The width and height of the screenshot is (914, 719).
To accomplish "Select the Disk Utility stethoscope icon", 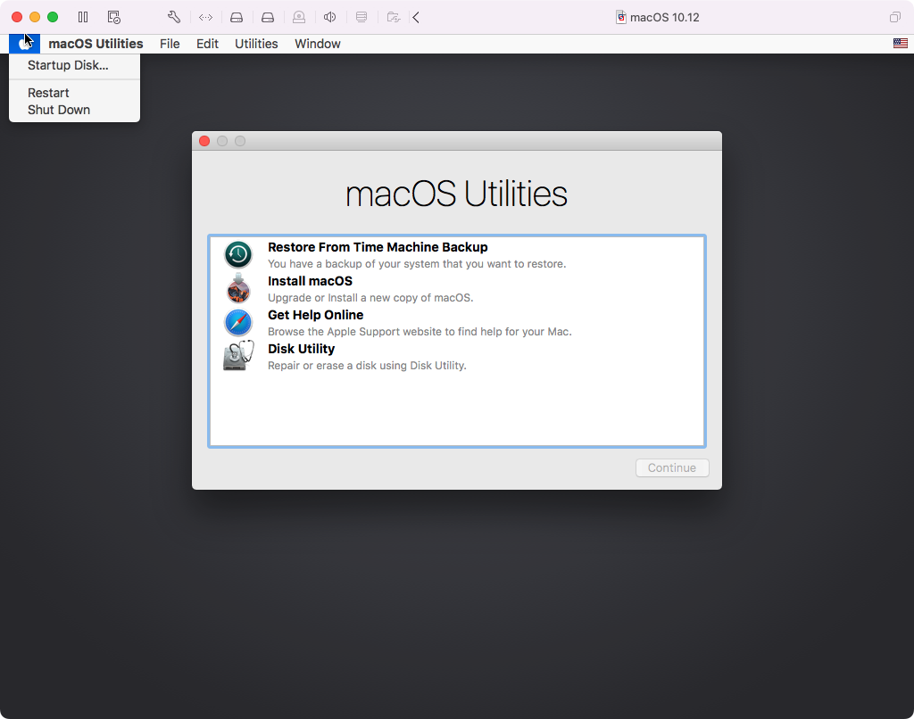I will coord(238,355).
